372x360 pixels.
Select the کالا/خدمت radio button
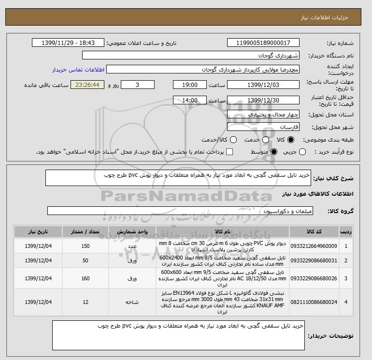(x=233, y=140)
